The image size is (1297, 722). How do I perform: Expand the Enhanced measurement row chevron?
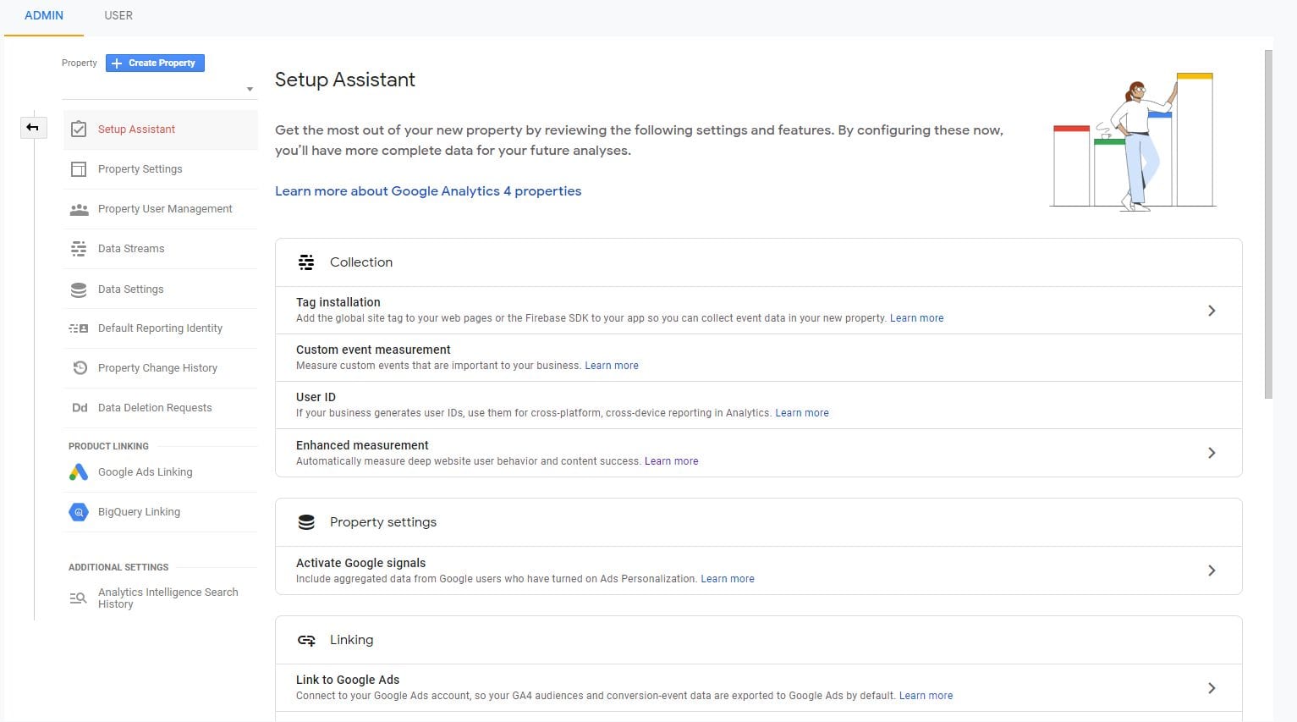(1212, 453)
